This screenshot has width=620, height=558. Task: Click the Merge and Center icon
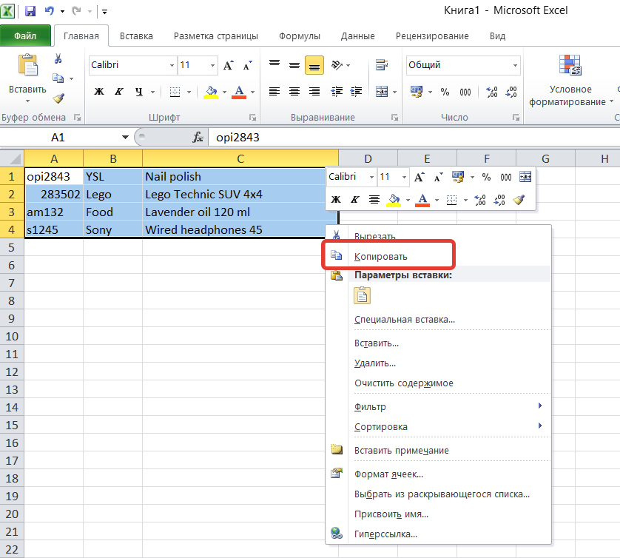[x=382, y=92]
